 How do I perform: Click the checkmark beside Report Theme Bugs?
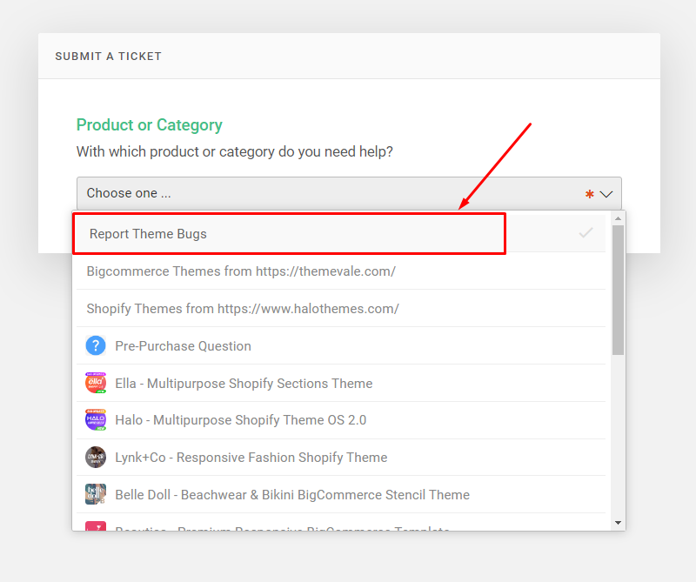click(x=586, y=232)
